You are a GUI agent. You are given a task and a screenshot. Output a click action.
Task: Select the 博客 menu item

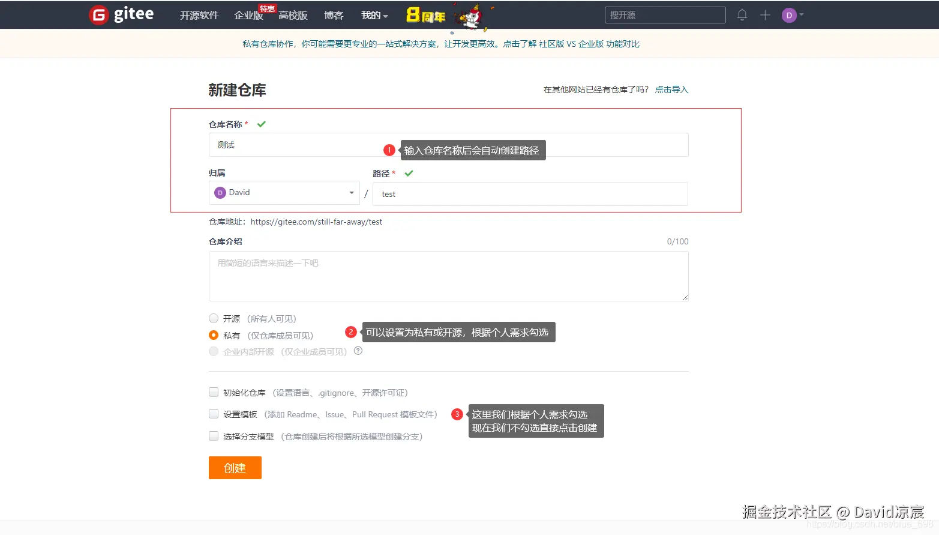pos(334,16)
